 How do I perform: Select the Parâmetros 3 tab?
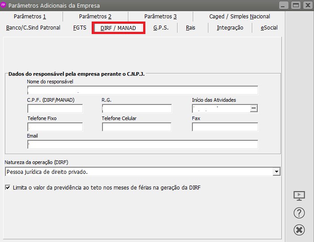(x=161, y=17)
